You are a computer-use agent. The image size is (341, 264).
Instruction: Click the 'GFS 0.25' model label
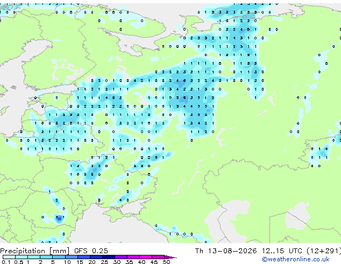point(91,251)
